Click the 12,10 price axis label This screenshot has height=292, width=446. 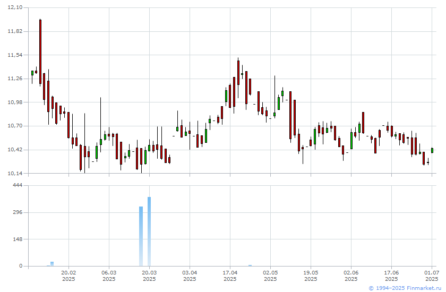[15, 7]
